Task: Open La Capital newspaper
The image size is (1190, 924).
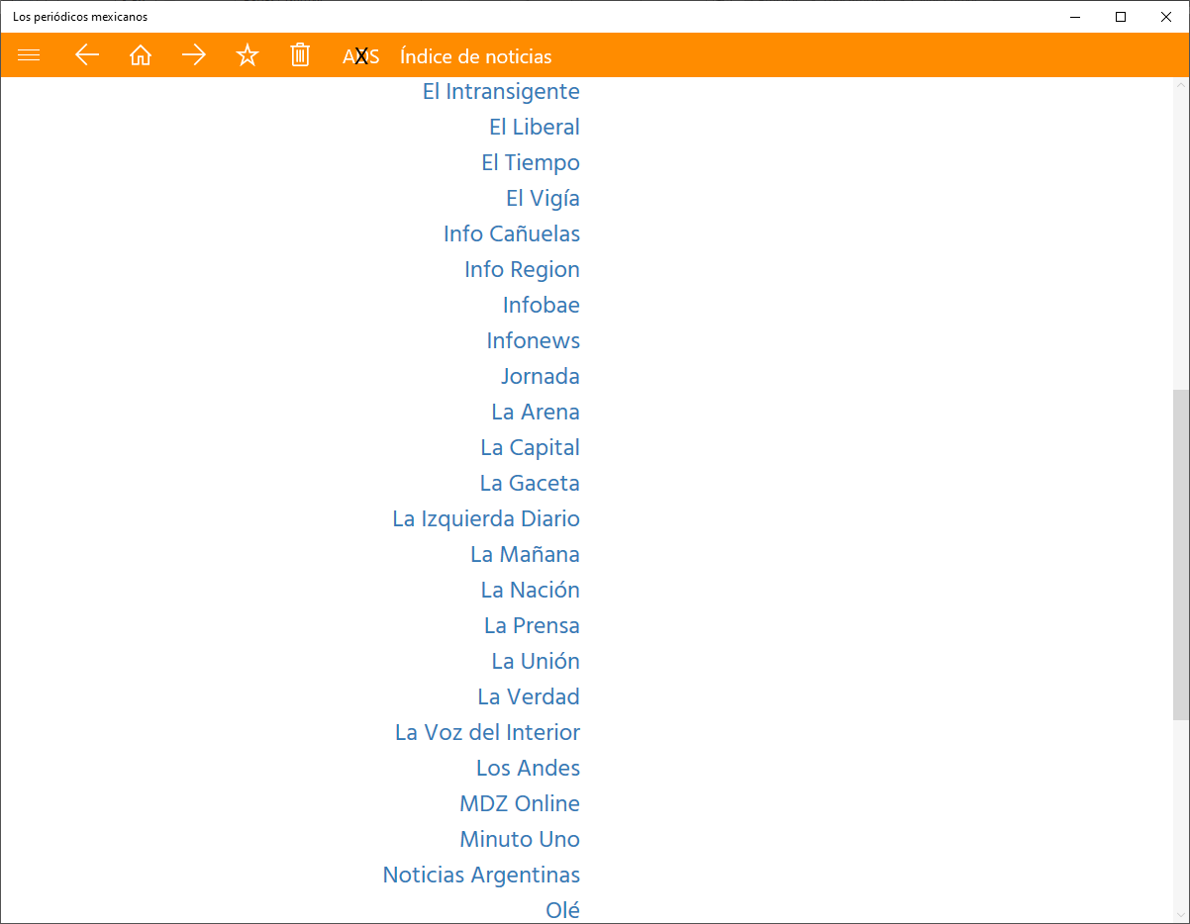Action: coord(530,447)
